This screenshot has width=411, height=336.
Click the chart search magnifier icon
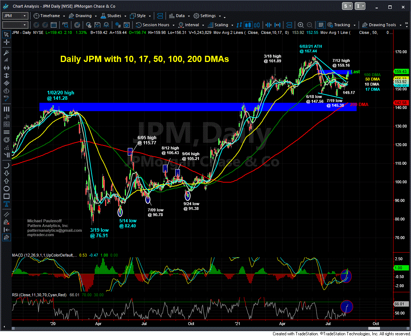(65, 25)
